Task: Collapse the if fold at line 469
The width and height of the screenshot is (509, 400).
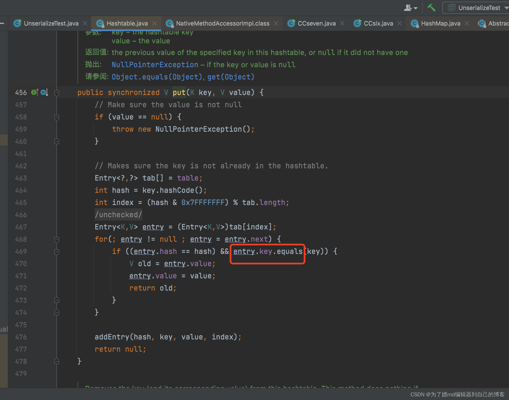Action: tap(57, 252)
